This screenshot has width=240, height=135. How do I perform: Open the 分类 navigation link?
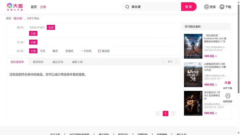point(43,7)
